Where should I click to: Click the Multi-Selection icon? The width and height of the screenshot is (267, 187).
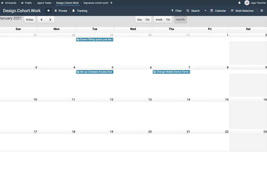(x=232, y=11)
